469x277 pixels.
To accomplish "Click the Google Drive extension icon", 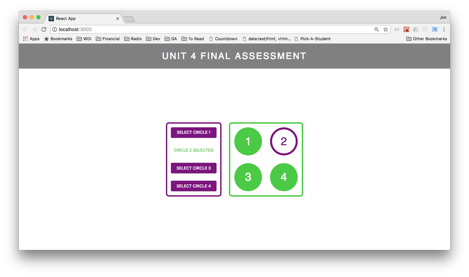I will (416, 29).
